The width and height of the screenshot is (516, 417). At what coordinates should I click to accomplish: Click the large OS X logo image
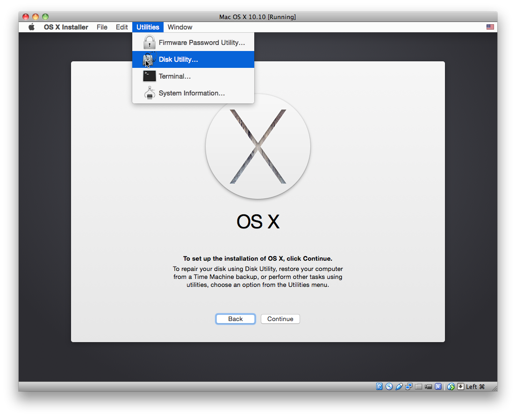click(x=258, y=146)
